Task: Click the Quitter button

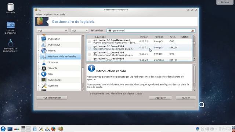Action: (186, 98)
